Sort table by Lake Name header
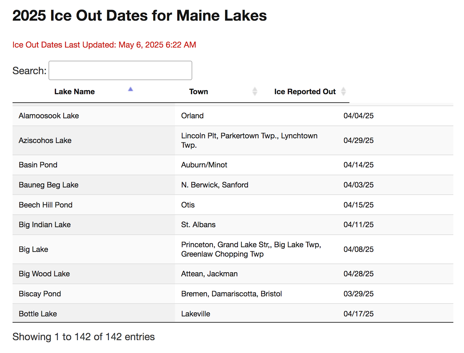Screen dimensions: 464x353 (x=75, y=92)
